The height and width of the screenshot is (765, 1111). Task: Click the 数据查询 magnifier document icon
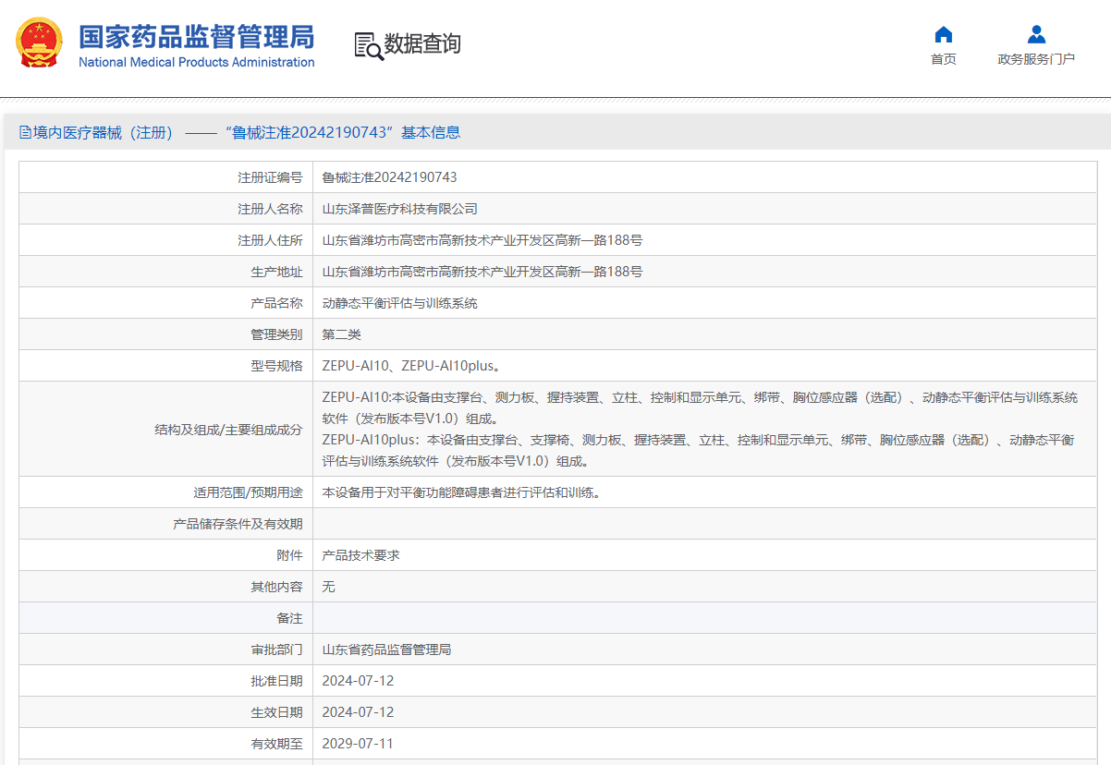368,45
